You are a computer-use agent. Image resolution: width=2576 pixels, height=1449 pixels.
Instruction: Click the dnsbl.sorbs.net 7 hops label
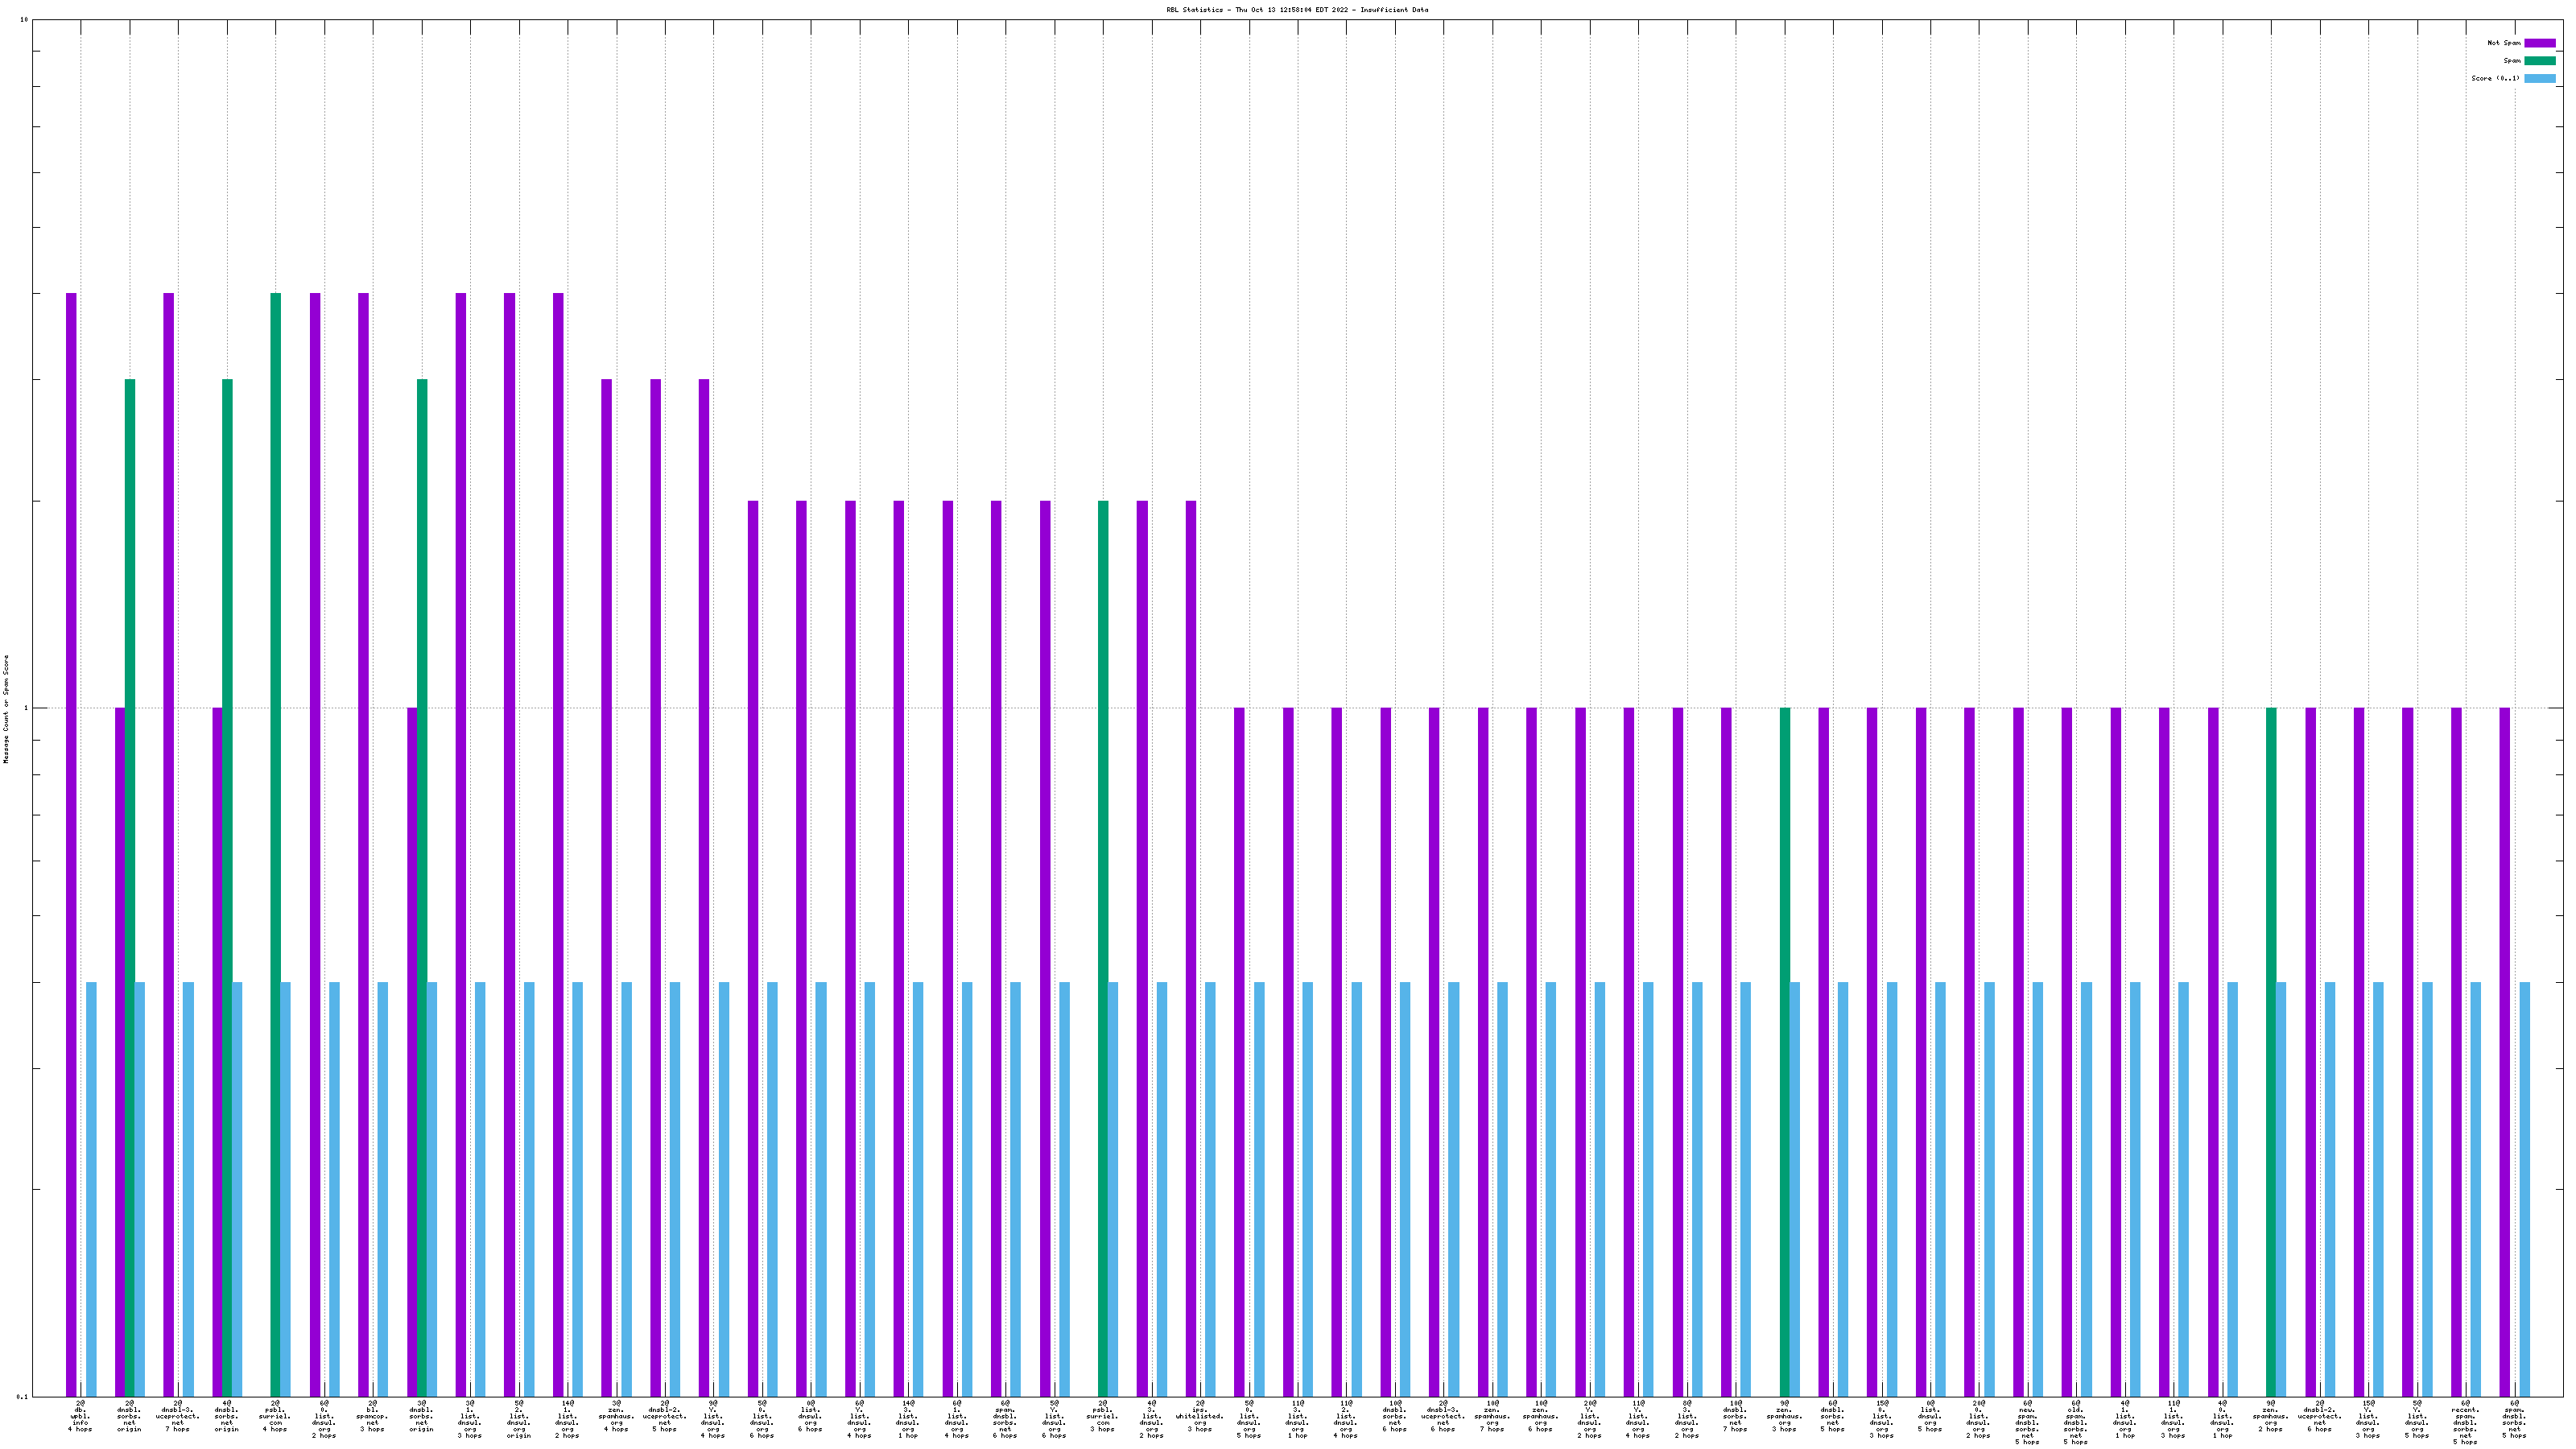(x=1735, y=1417)
